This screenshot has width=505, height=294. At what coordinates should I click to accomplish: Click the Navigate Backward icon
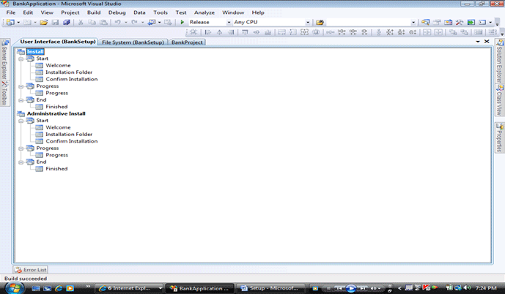(152, 22)
